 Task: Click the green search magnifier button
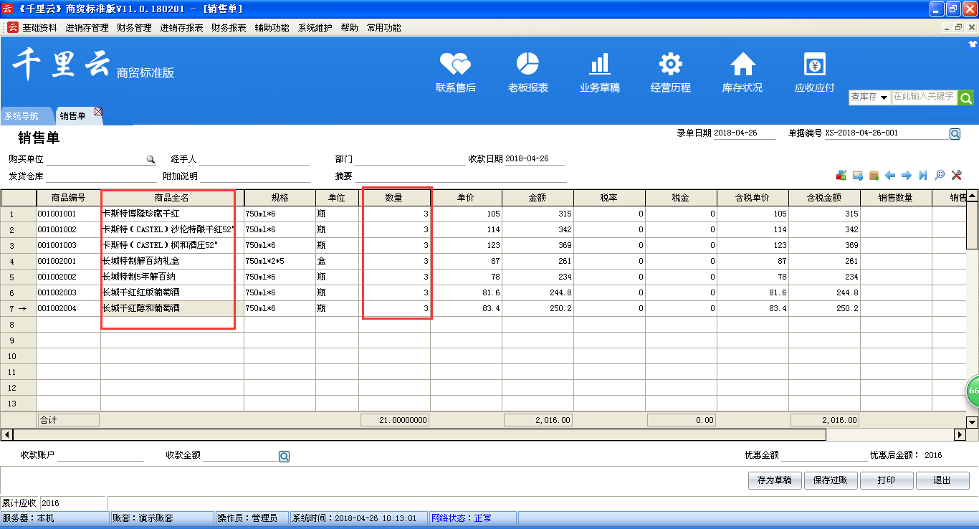[x=965, y=97]
